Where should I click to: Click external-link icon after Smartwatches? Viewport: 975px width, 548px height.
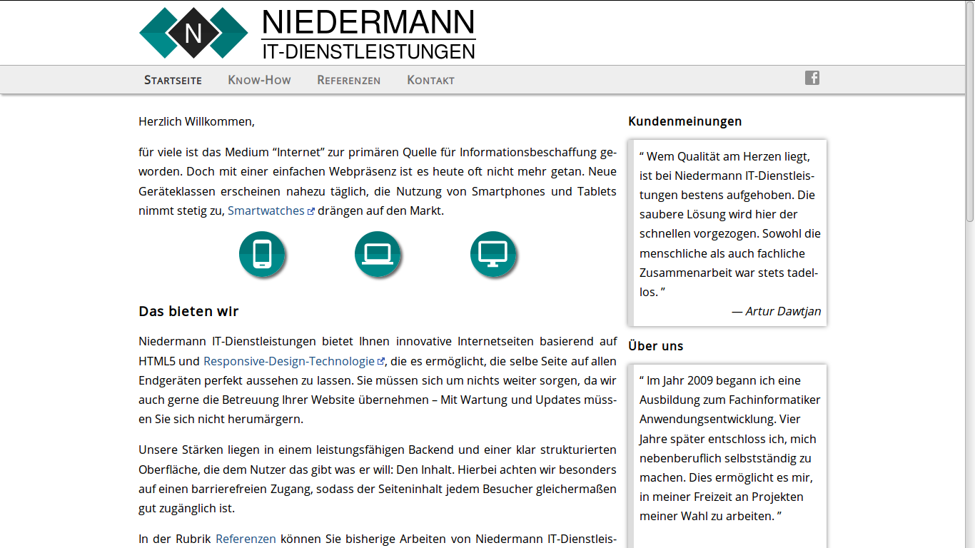tap(310, 211)
